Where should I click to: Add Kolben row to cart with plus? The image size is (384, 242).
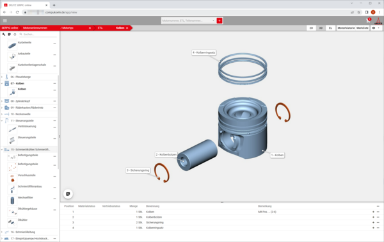374,212
